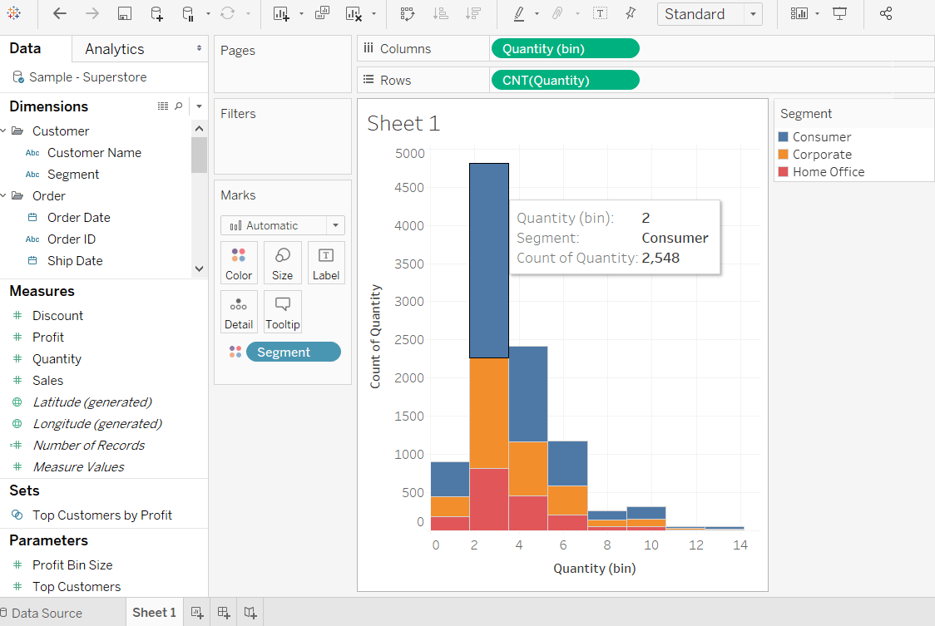The image size is (935, 626).
Task: Toggle view data as list icon in Dimensions
Action: click(x=163, y=106)
